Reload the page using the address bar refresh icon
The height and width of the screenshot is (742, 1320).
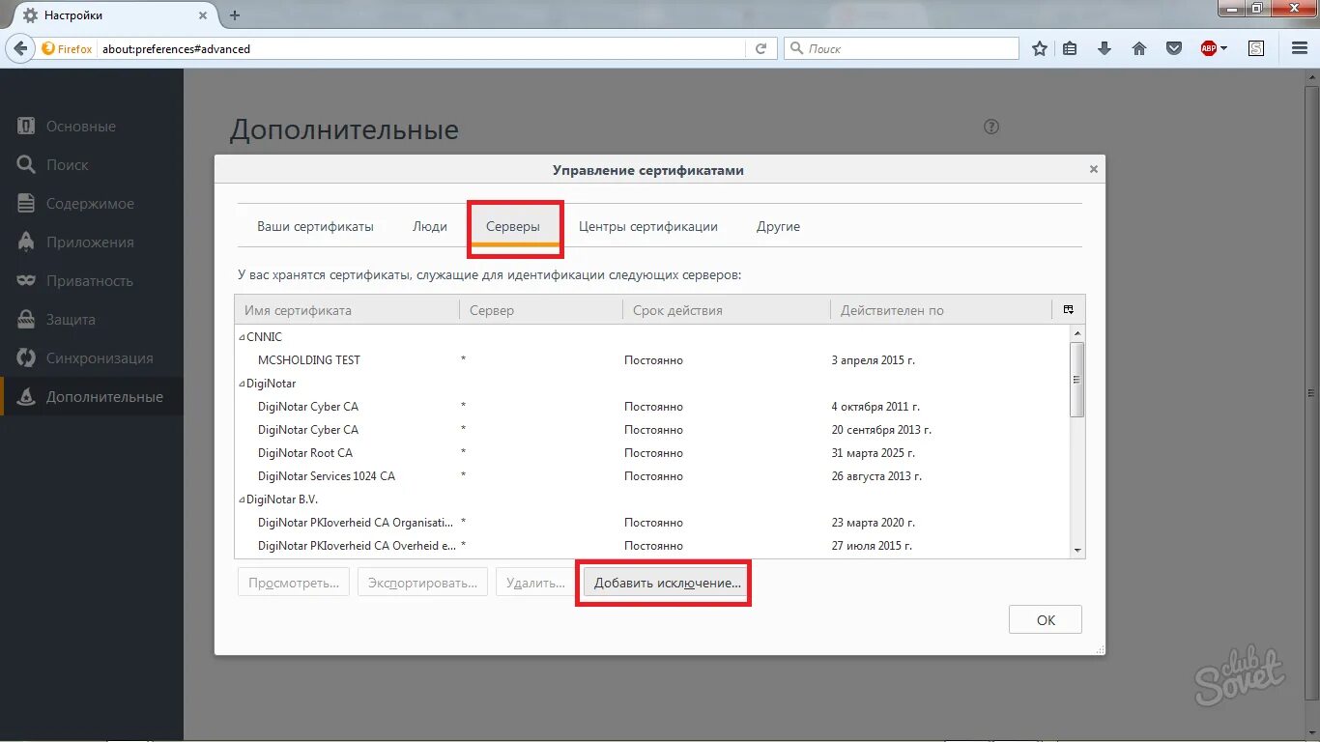click(760, 48)
